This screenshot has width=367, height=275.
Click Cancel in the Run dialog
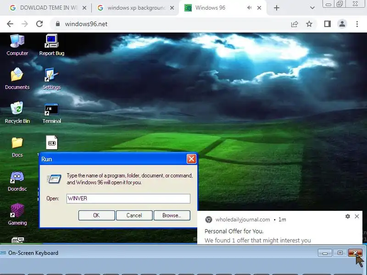pyautogui.click(x=134, y=215)
